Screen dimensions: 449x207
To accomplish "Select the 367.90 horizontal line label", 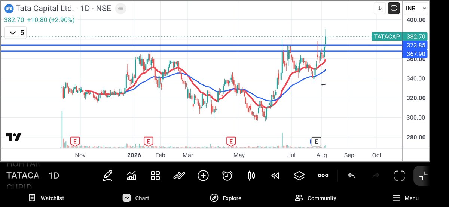I will (416, 54).
